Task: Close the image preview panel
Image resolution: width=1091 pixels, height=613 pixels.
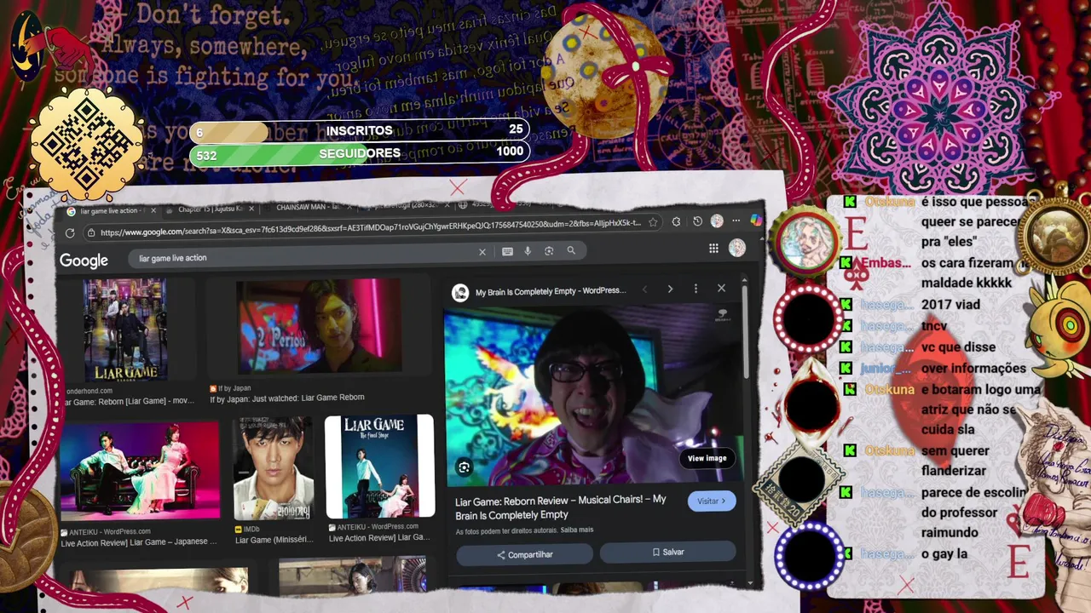Action: pyautogui.click(x=721, y=289)
